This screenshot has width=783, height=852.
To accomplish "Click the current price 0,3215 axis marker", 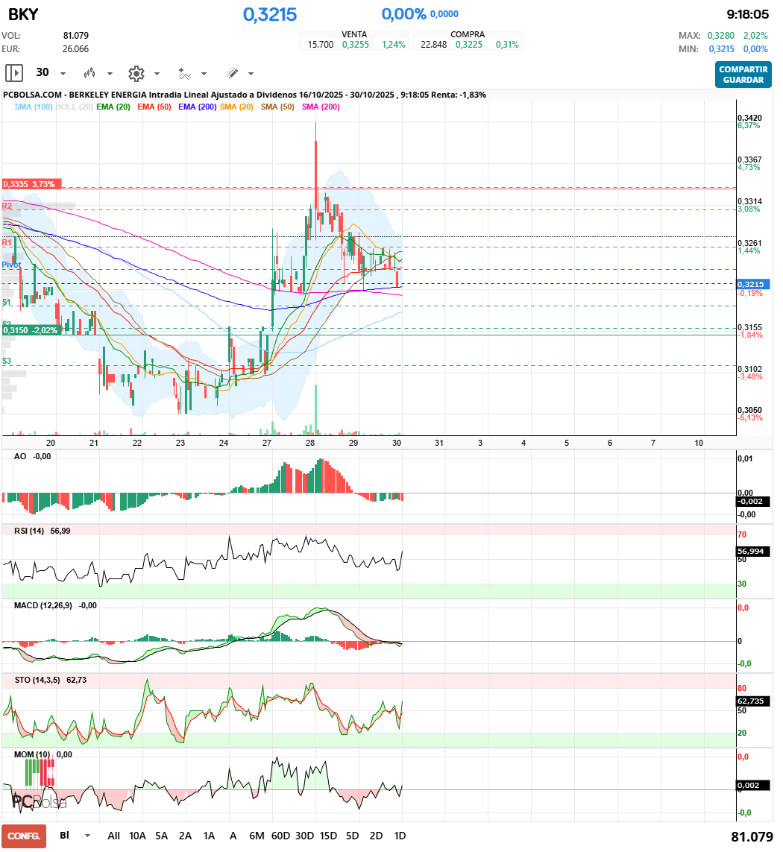I will click(x=752, y=284).
